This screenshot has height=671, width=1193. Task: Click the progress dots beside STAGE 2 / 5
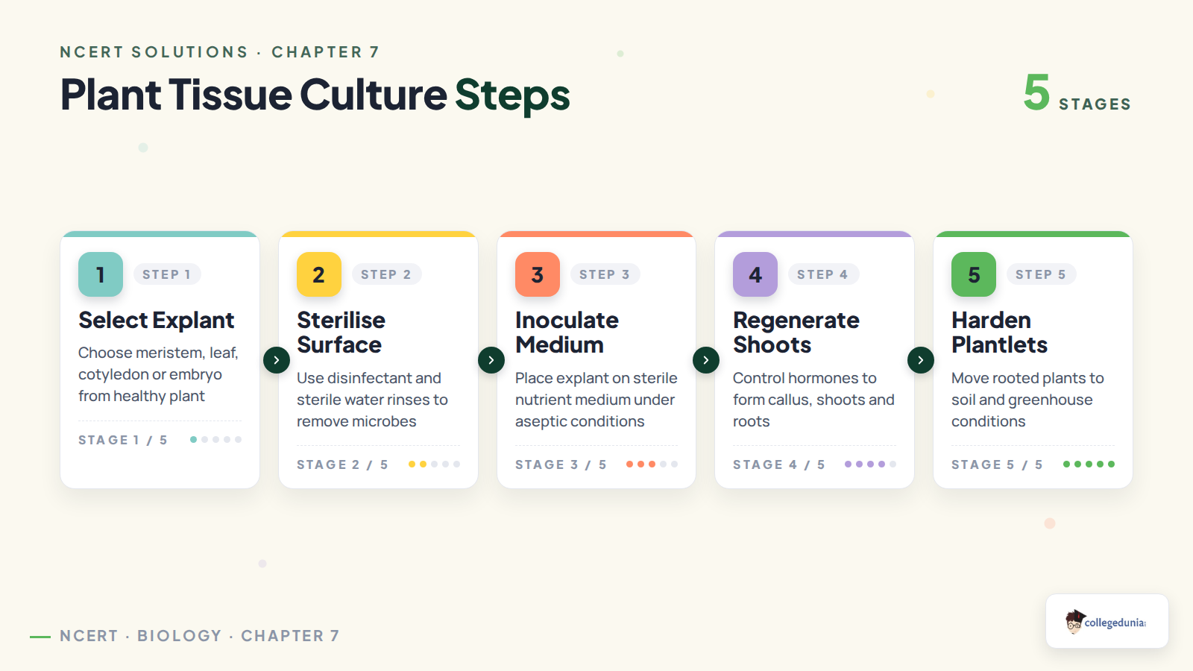click(434, 464)
